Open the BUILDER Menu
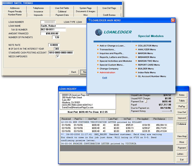Screen dimensions: 192x166 (x=146, y=69)
